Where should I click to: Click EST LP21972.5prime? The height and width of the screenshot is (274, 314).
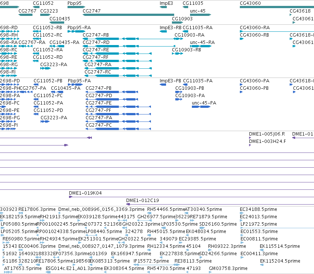tap(277, 228)
